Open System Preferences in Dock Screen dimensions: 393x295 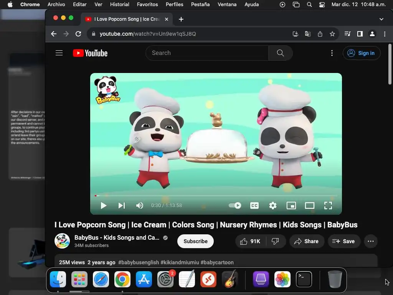(165, 279)
